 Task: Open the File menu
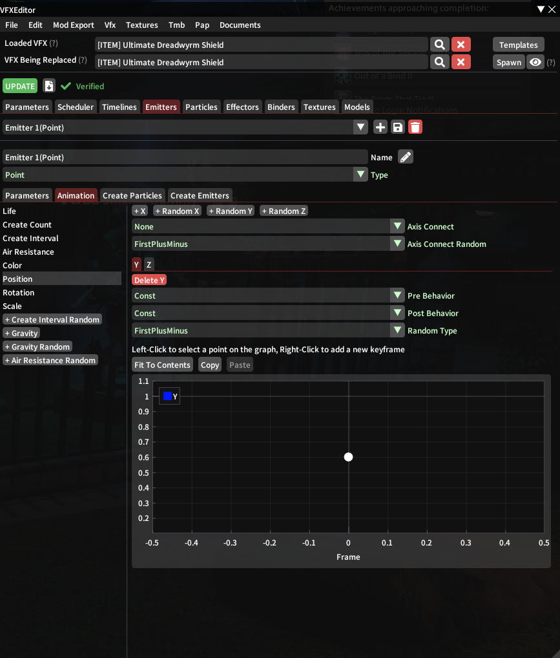tap(12, 25)
